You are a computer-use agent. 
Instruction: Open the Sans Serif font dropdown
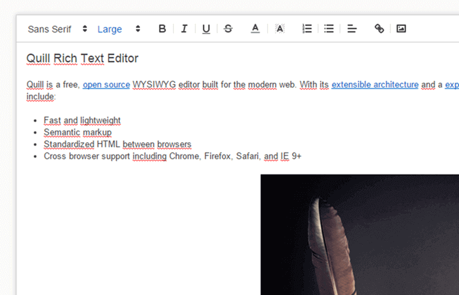[57, 29]
